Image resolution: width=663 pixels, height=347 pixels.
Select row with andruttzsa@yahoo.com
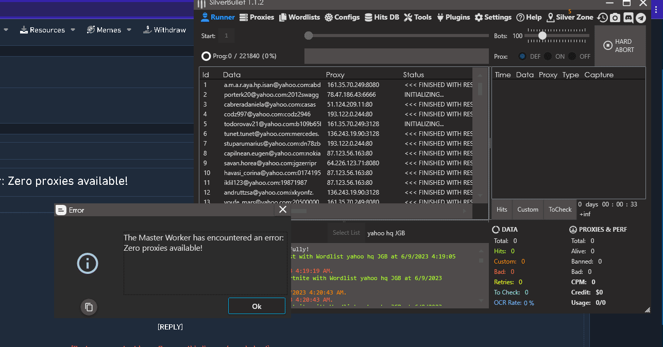[x=336, y=193]
